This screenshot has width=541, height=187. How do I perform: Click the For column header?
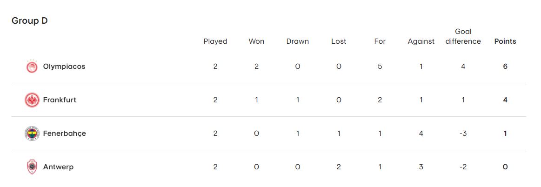[x=380, y=41]
